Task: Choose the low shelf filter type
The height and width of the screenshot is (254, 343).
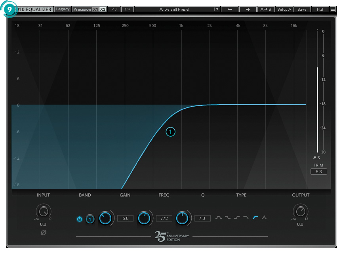Action: pos(228,217)
